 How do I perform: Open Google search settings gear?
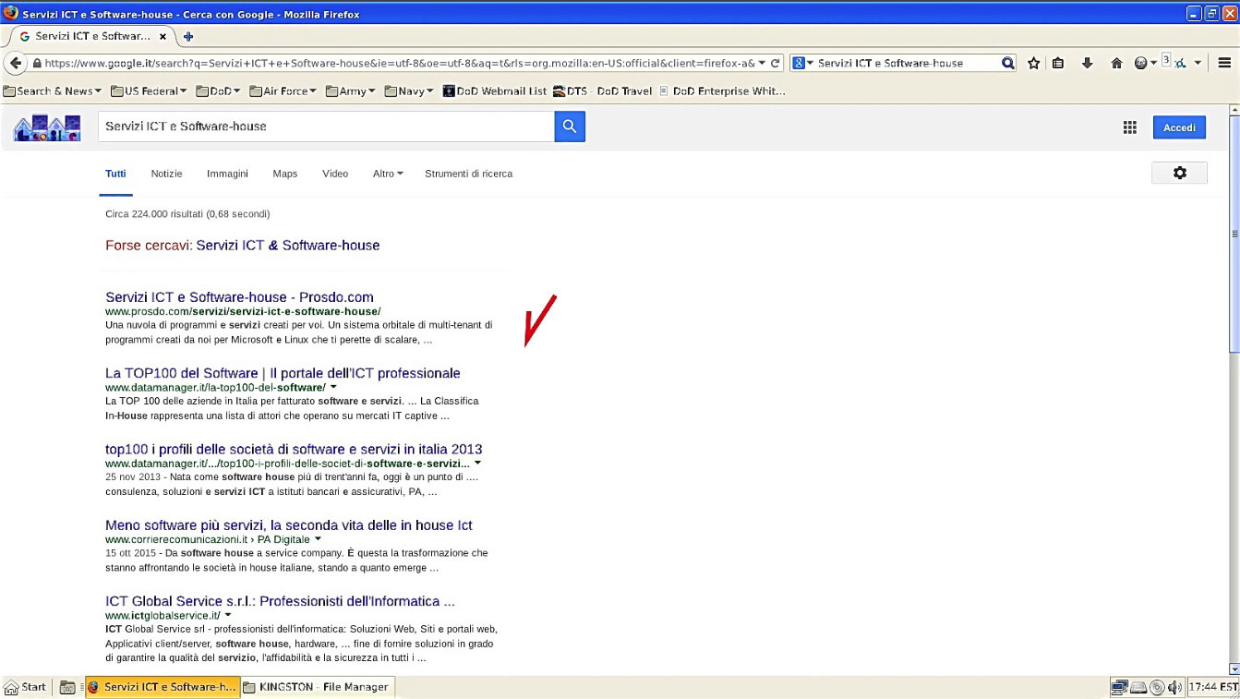[x=1179, y=173]
